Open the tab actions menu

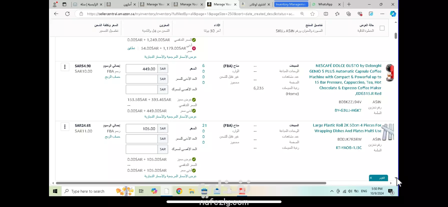pyautogui.click(x=64, y=4)
